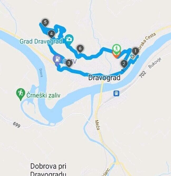The width and height of the screenshot is (171, 176).
Task: Select the Črneški zaliv text label
Action: click(43, 95)
